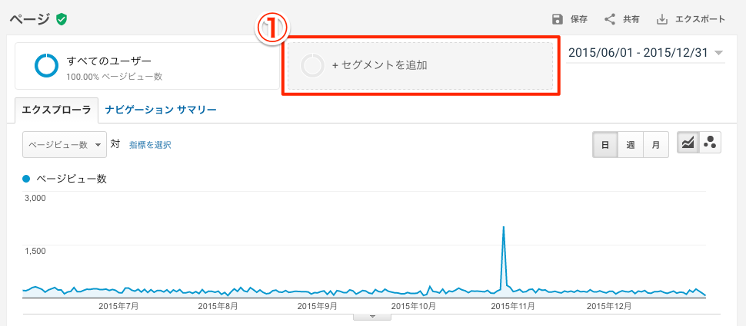The image size is (746, 326).
Task: Click the ページビュー数 blue legend dot
Action: tap(27, 179)
